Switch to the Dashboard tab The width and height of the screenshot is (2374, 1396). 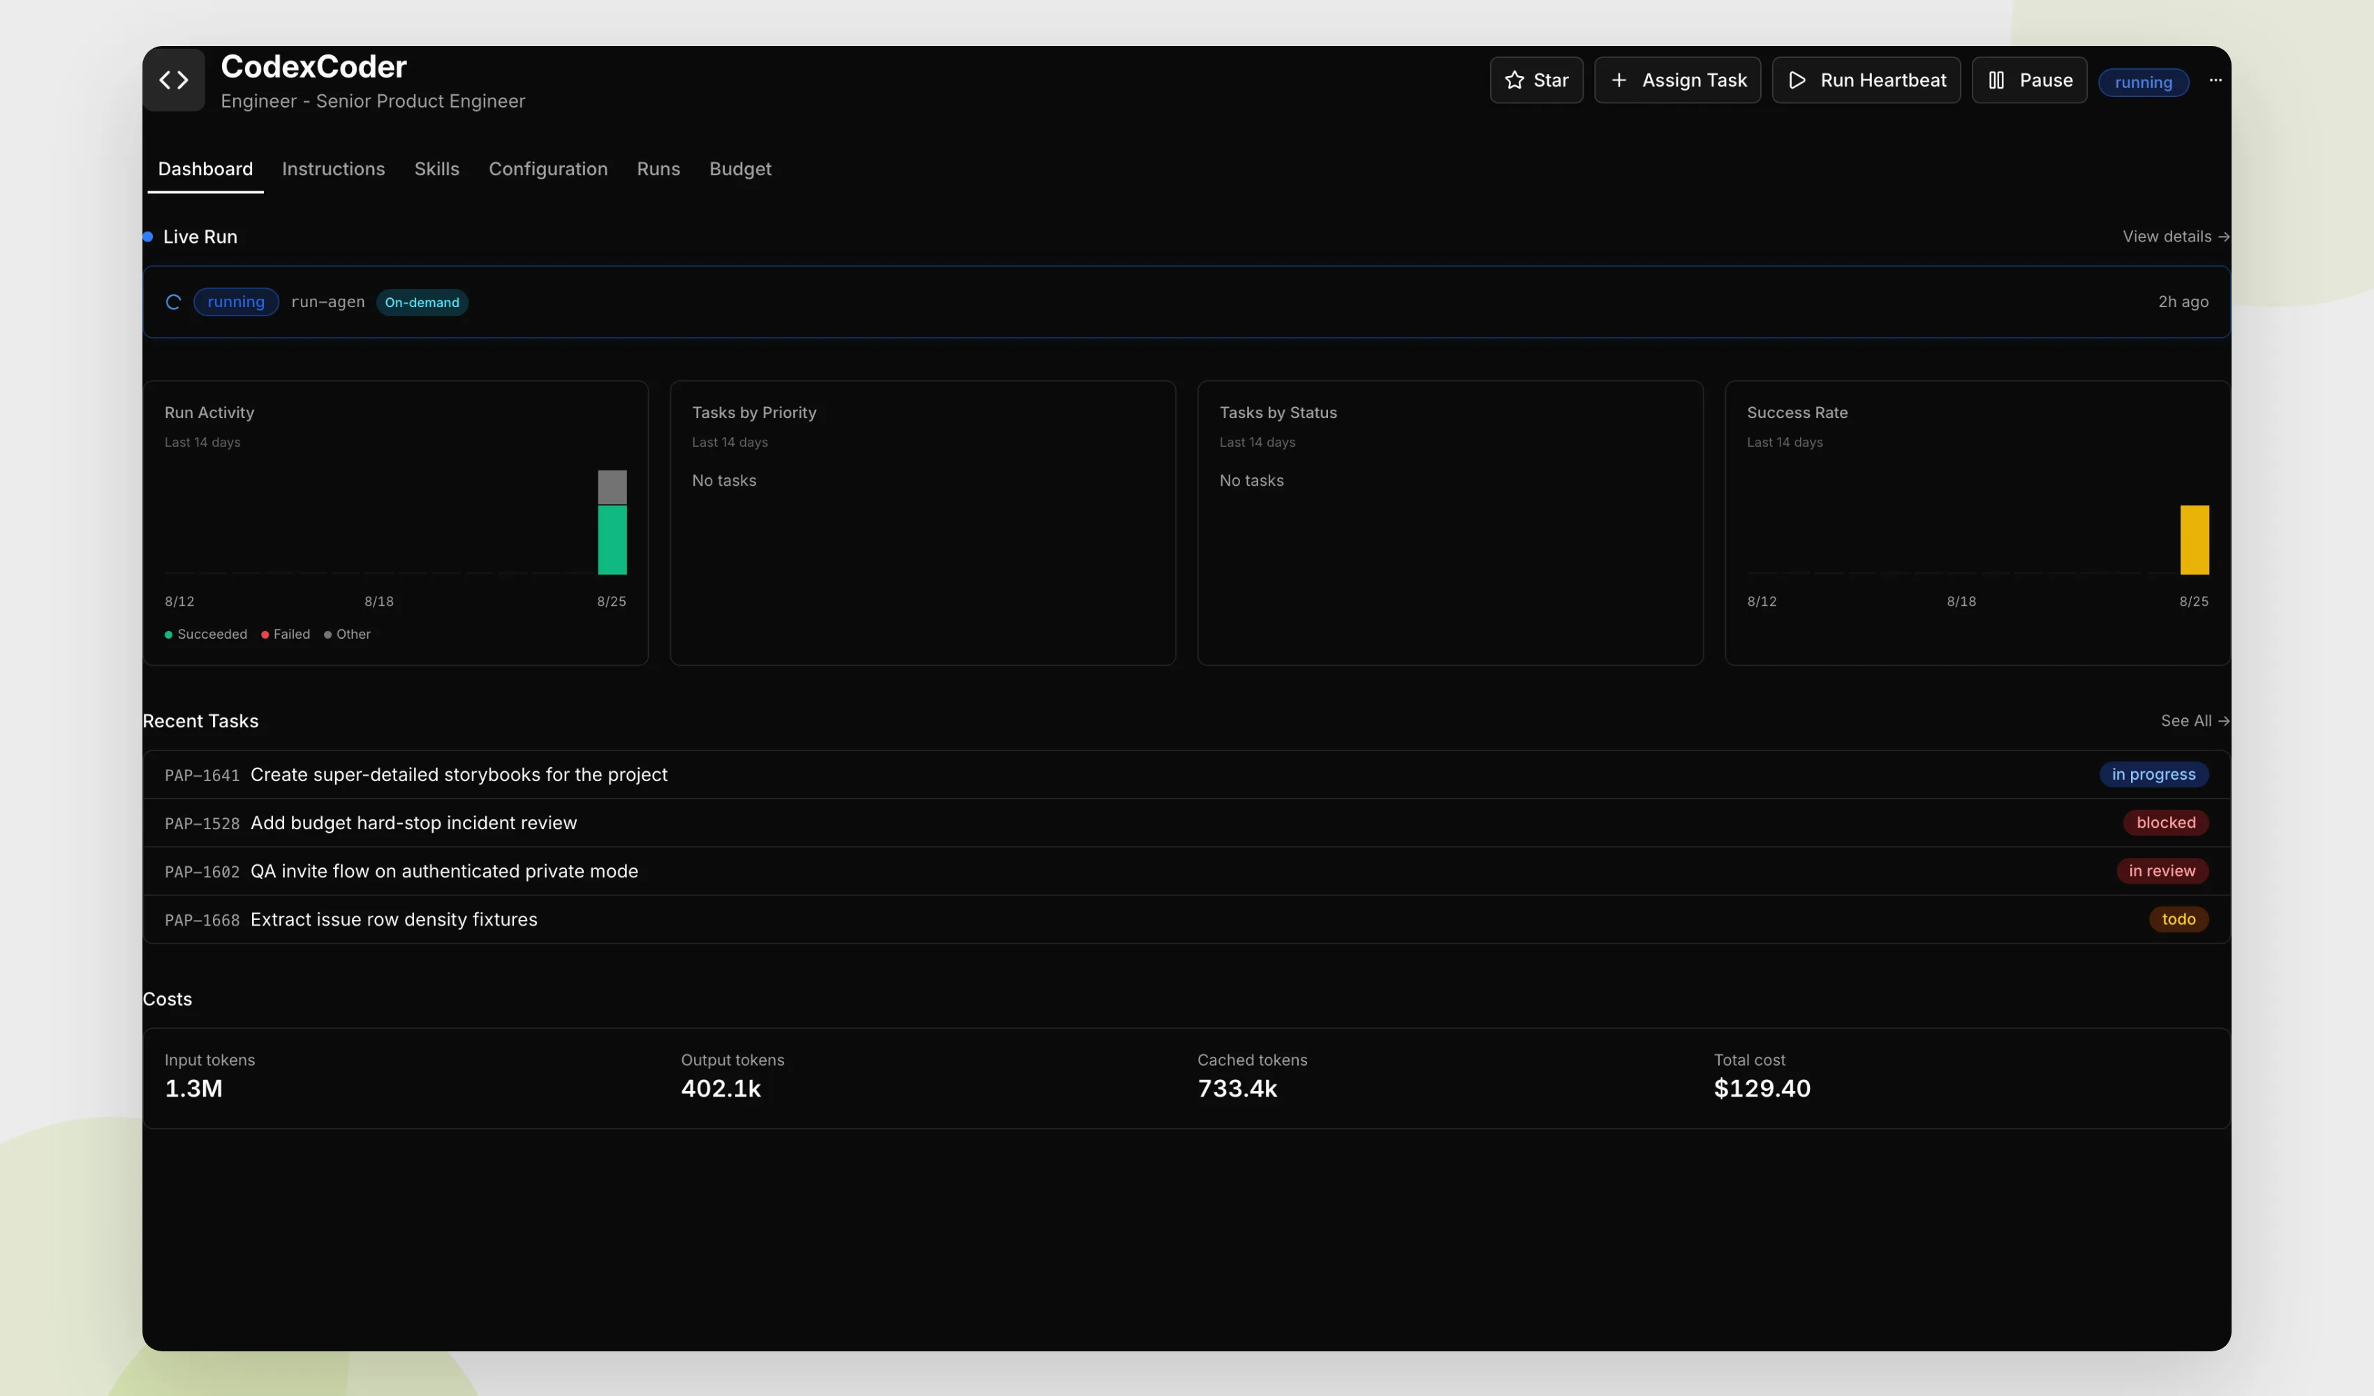pos(205,169)
